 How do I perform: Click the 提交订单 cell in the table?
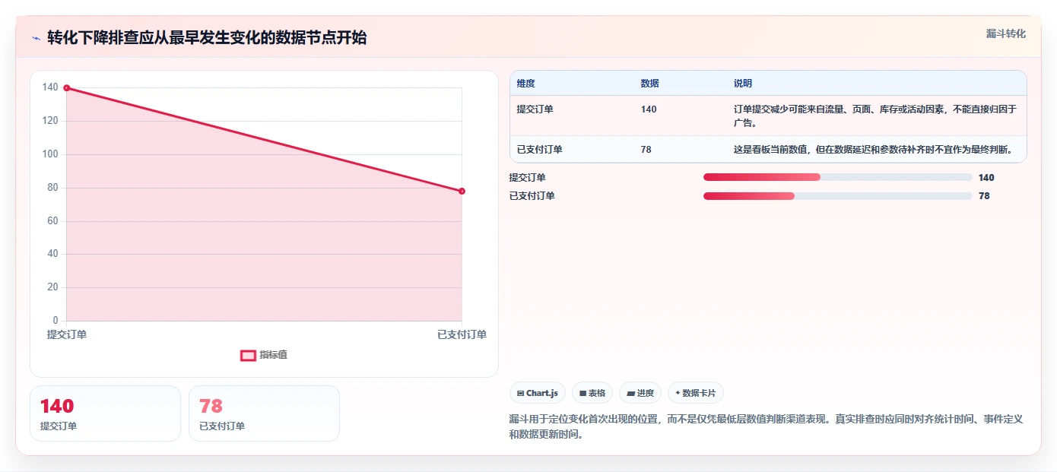(x=535, y=109)
